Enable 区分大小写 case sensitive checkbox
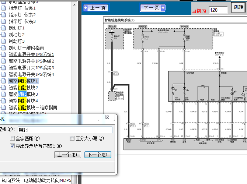 tap(72, 138)
